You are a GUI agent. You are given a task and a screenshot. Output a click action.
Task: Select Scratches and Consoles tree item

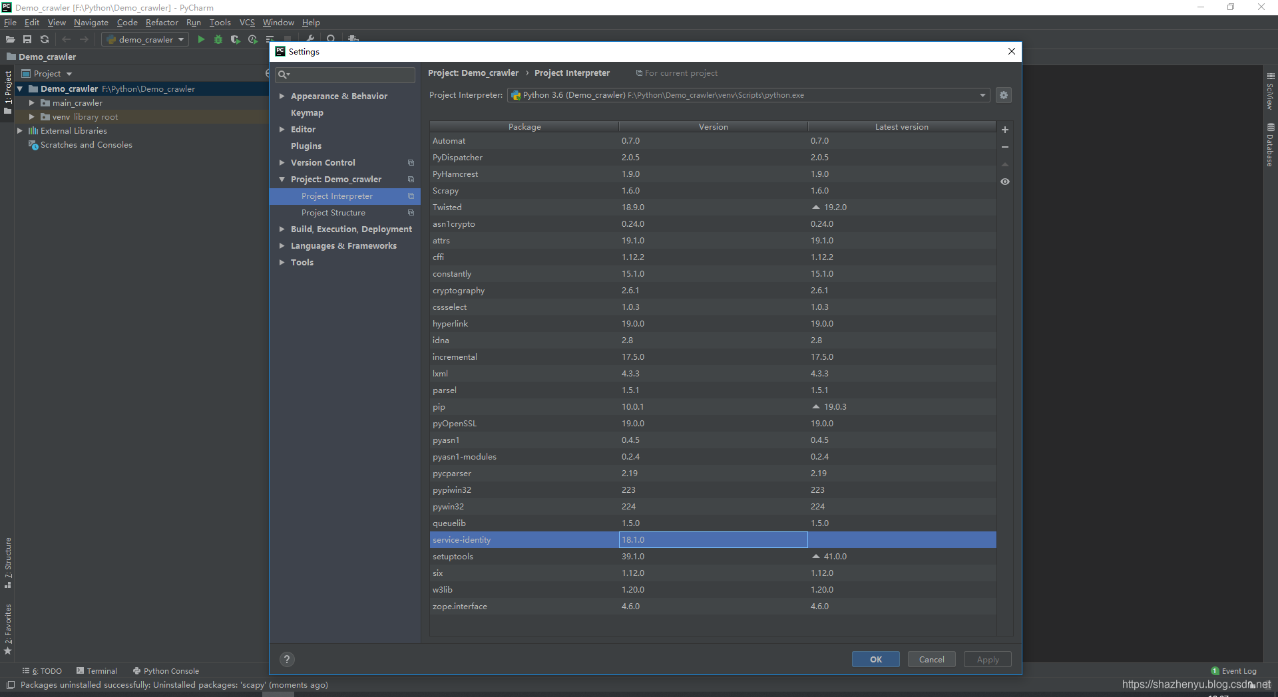tap(80, 145)
